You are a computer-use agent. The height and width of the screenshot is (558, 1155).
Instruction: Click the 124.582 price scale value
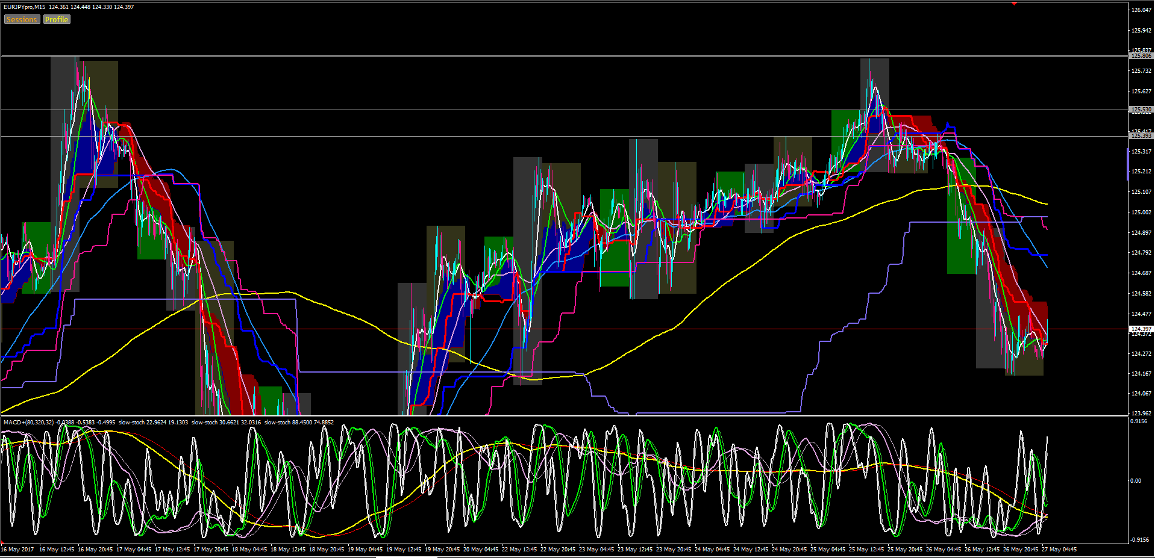click(x=1141, y=294)
